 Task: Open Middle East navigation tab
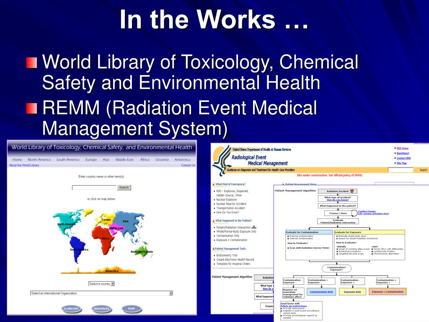point(124,160)
